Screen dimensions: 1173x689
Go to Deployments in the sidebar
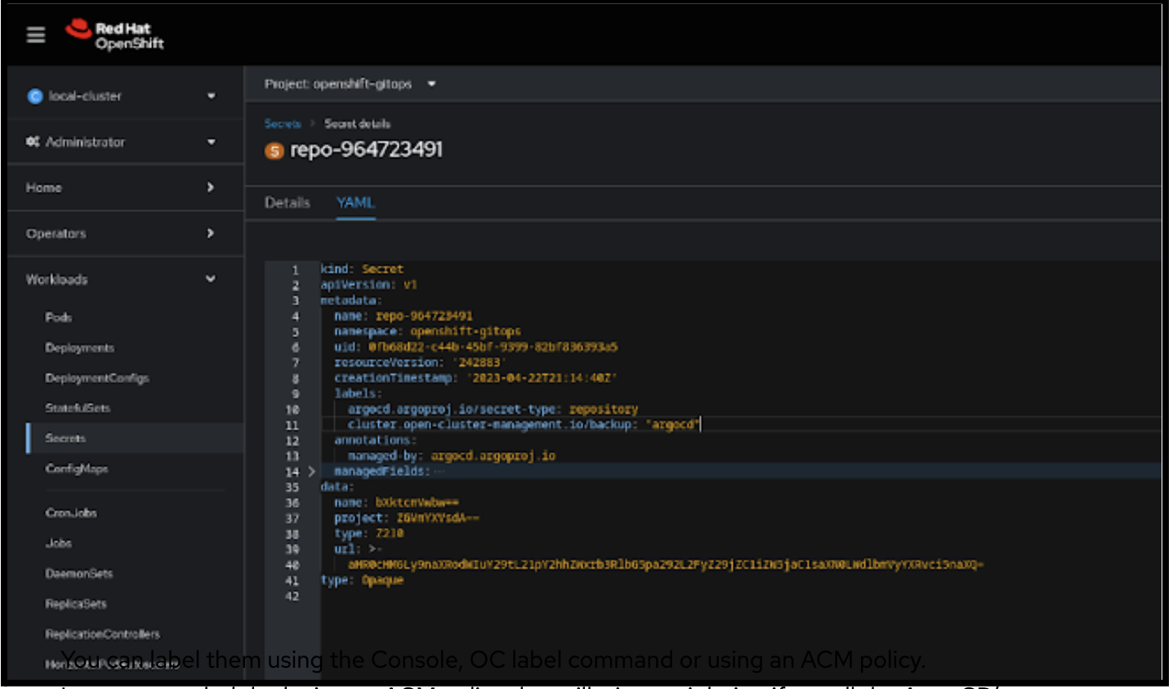tap(80, 348)
